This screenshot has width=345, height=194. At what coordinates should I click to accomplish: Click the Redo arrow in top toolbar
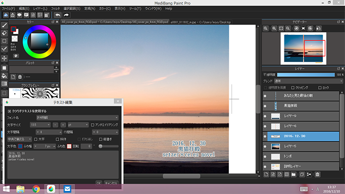click(66, 15)
